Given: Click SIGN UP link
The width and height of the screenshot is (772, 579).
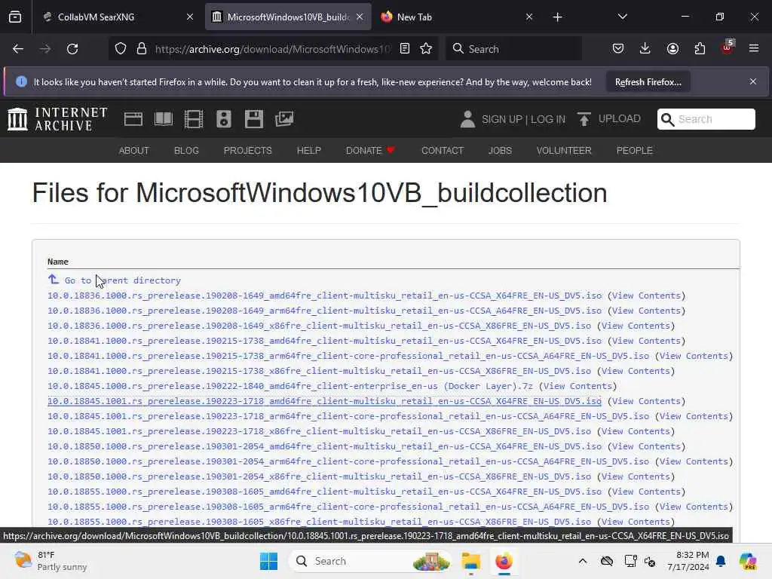Looking at the screenshot, I should pos(501,119).
